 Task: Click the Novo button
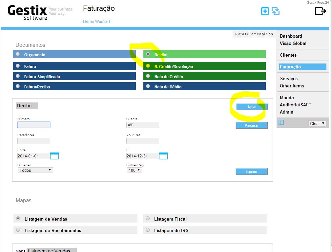[252, 107]
